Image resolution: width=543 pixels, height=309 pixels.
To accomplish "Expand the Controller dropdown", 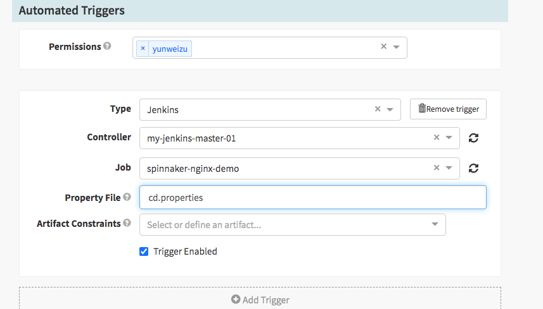I will pos(449,138).
